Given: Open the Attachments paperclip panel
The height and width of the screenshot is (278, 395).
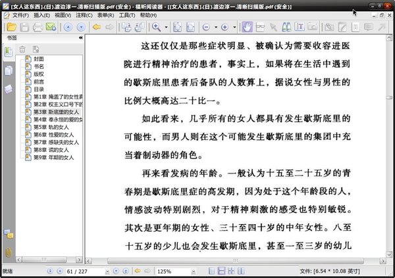Looking at the screenshot, I should coord(9,252).
